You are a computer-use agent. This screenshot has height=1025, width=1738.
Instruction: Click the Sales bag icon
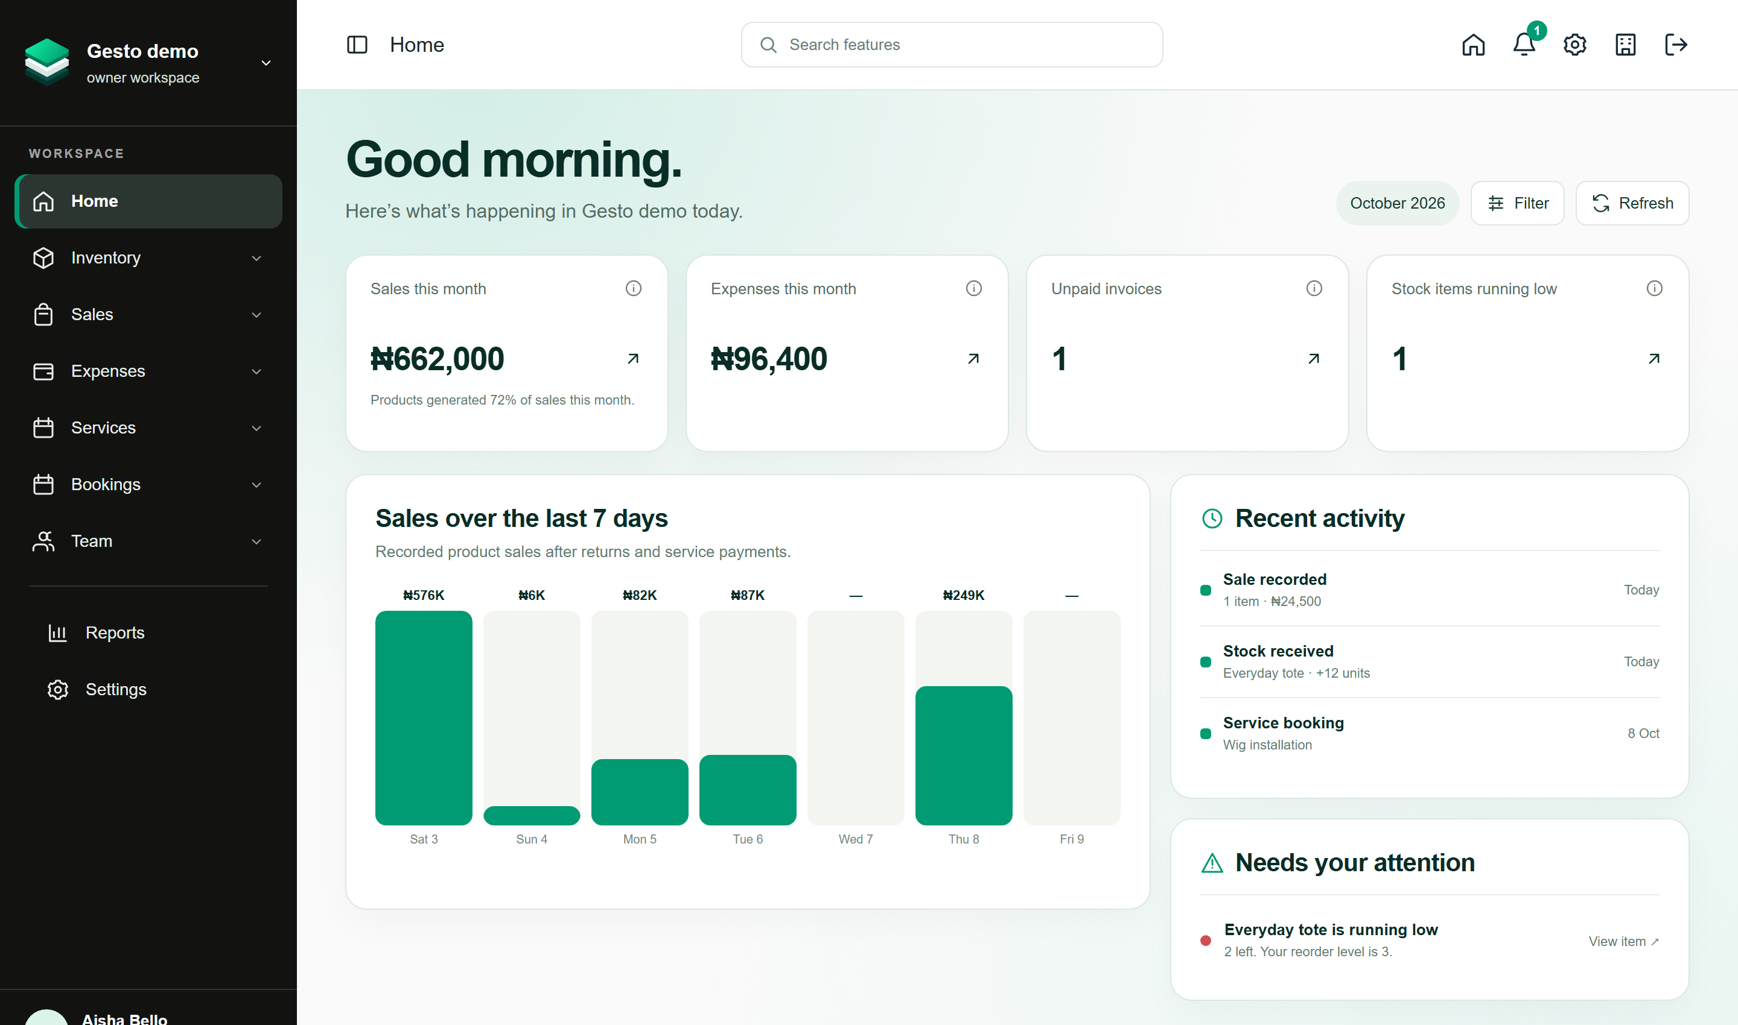(x=43, y=314)
